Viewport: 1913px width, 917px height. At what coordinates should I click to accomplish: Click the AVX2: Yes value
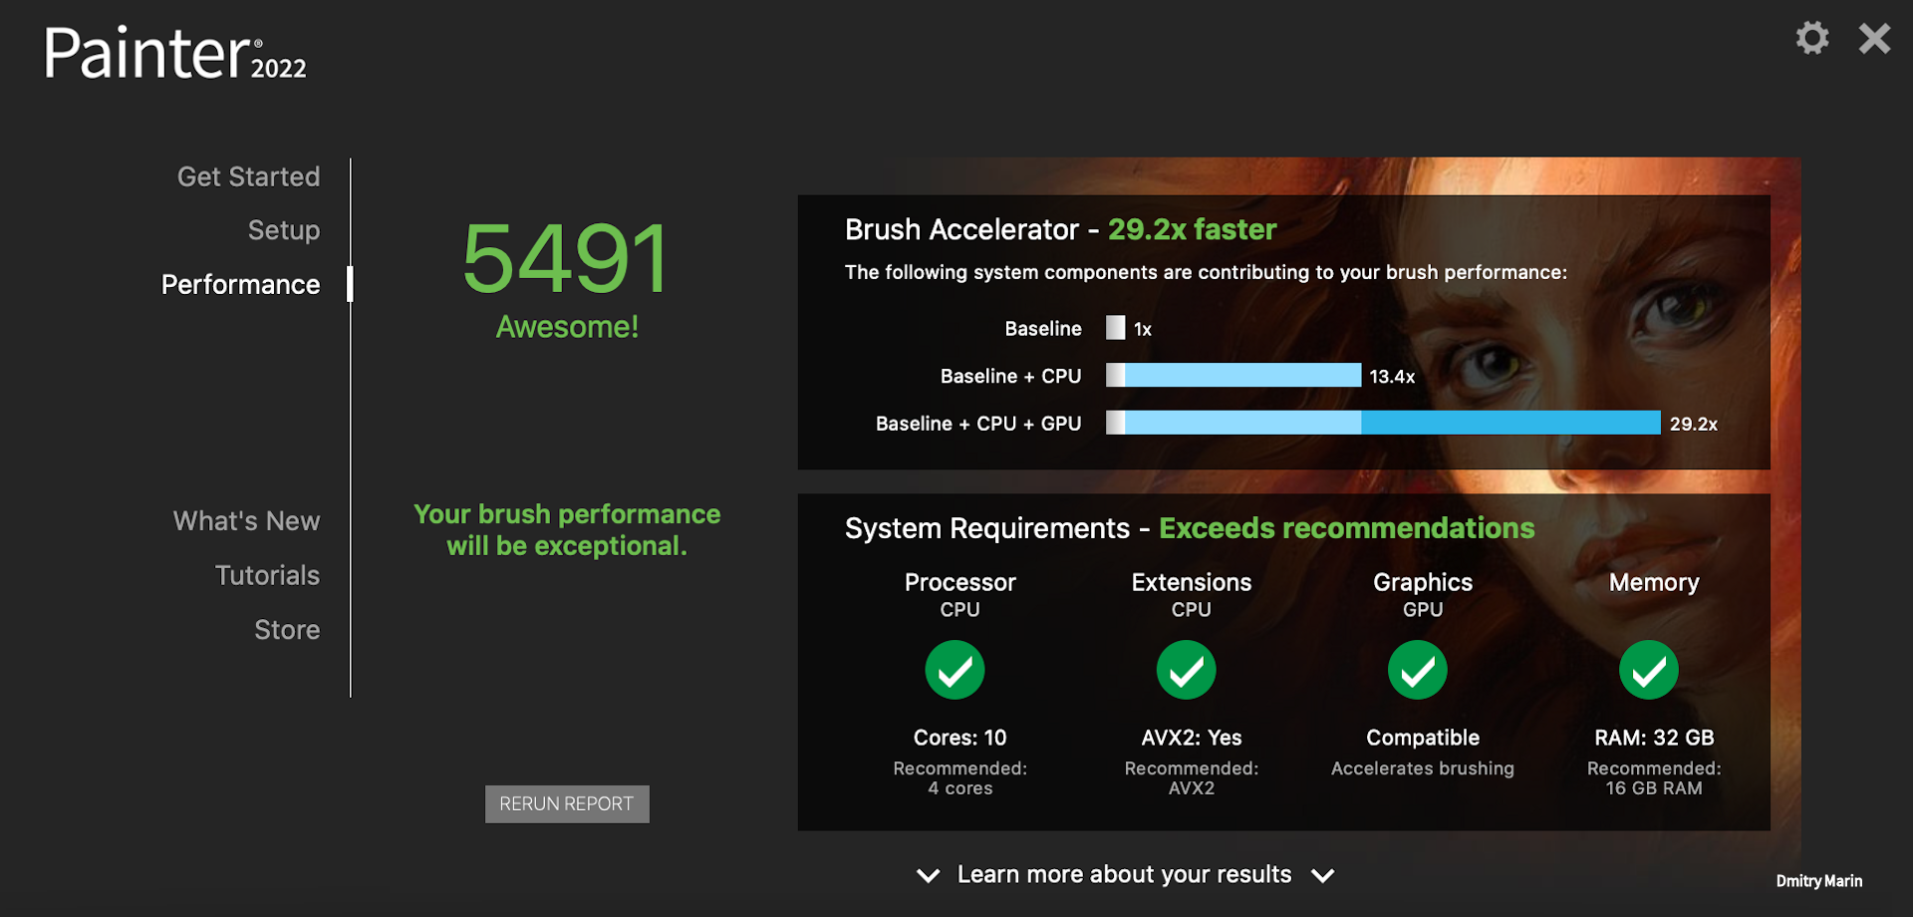(x=1191, y=738)
